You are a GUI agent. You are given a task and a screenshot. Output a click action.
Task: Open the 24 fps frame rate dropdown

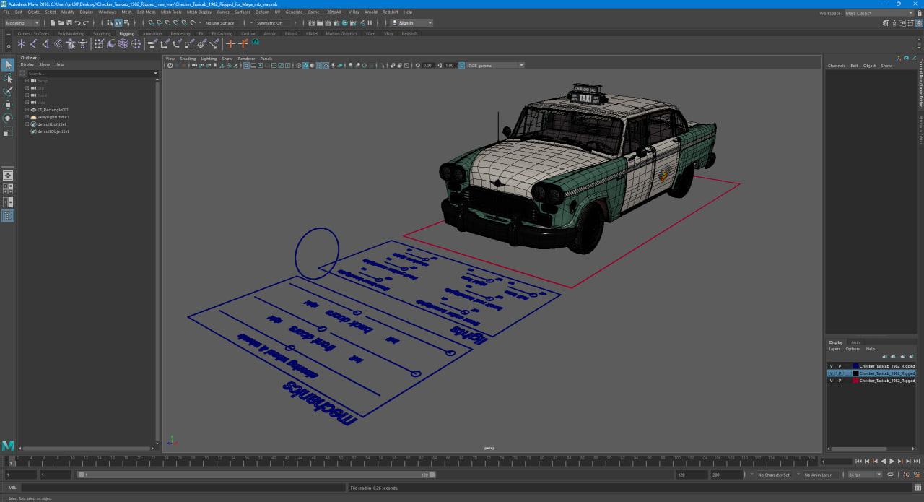coord(864,475)
